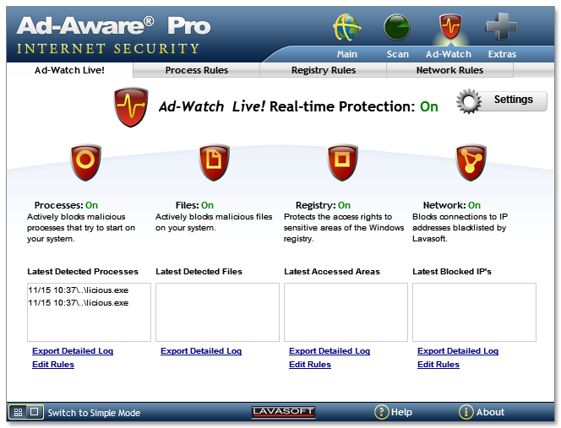The image size is (561, 428).
Task: Edit Rules under Latest Blocked IP's
Action: pos(438,365)
